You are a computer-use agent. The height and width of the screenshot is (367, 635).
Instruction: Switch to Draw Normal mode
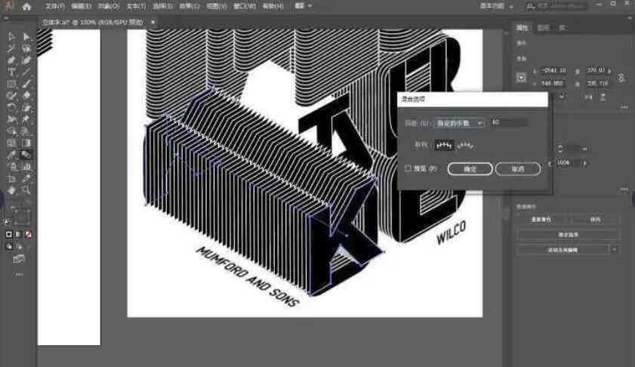coord(9,246)
